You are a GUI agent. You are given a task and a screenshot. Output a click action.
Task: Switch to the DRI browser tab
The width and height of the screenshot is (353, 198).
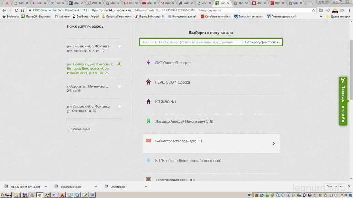[x=277, y=3]
